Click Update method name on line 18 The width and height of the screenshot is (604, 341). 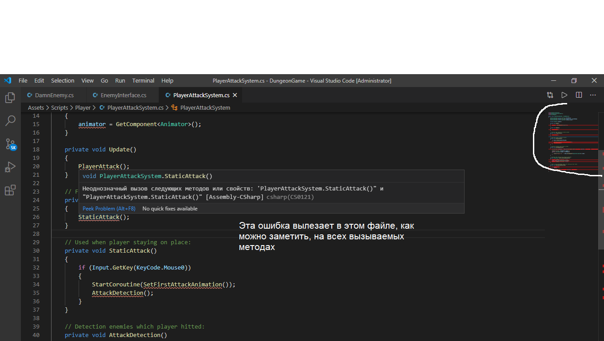tap(119, 150)
